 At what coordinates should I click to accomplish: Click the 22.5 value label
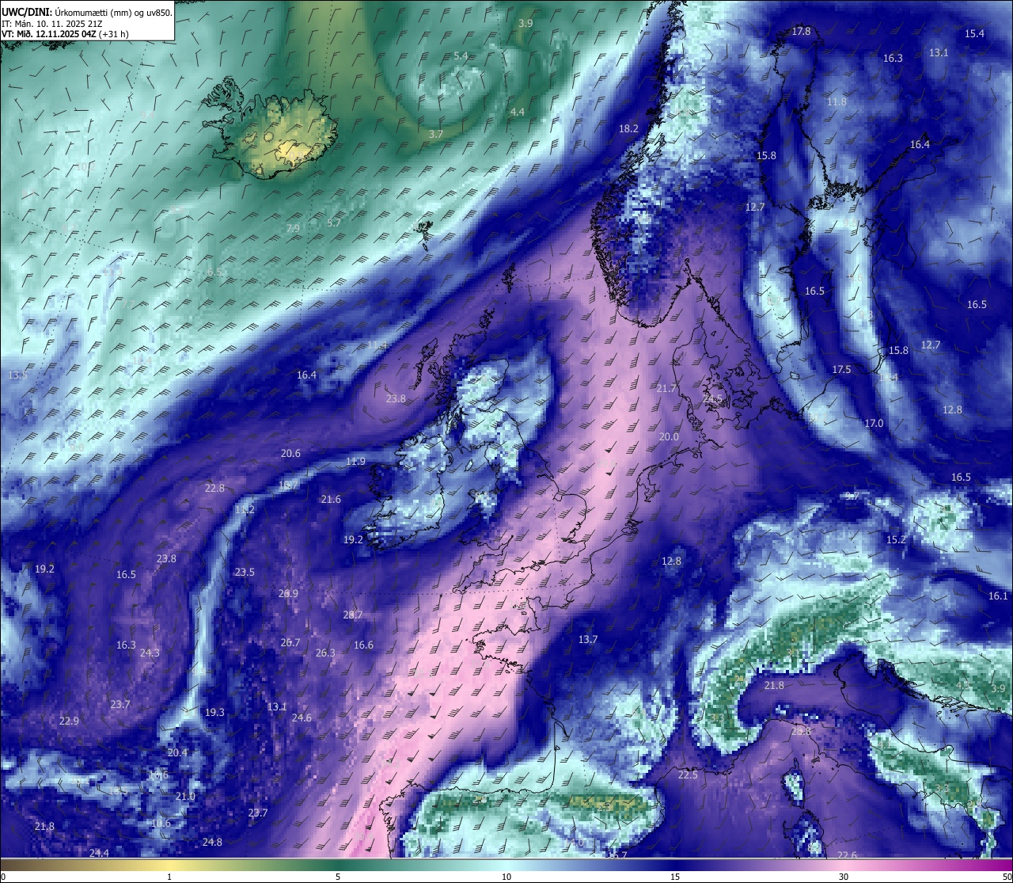click(688, 775)
